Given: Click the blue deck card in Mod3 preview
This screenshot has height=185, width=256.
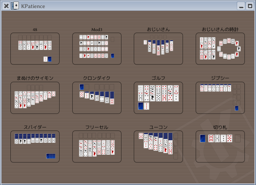Looking at the screenshot, I should pos(113,56).
